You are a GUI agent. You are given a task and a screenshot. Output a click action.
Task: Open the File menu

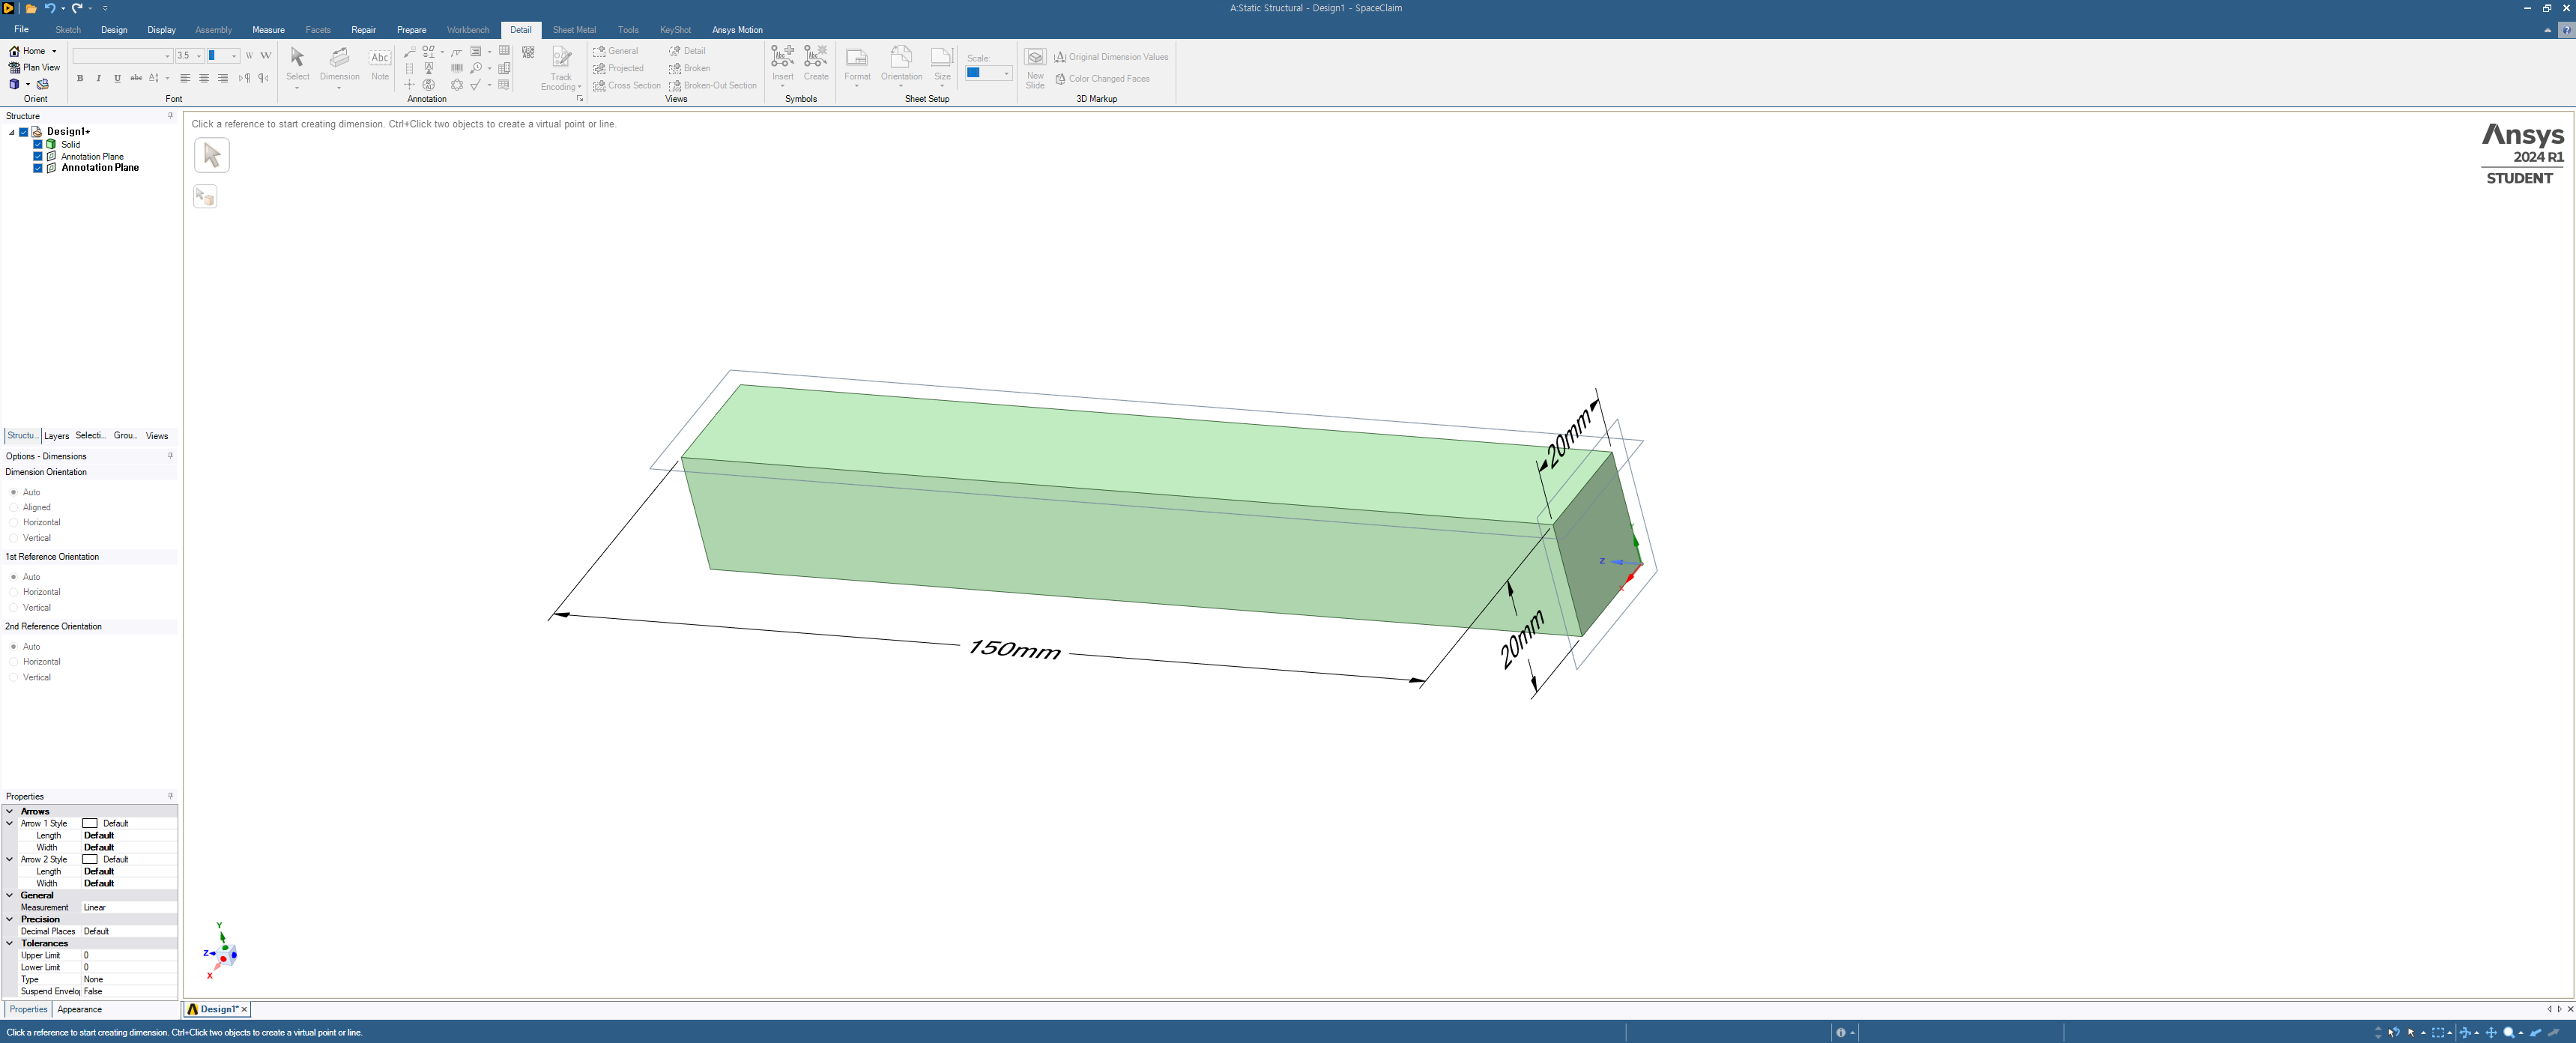pos(21,30)
